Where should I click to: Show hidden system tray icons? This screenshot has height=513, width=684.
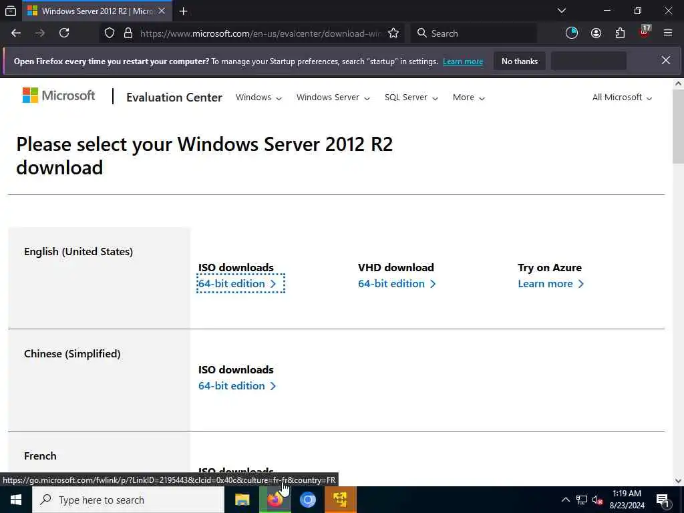coord(565,500)
